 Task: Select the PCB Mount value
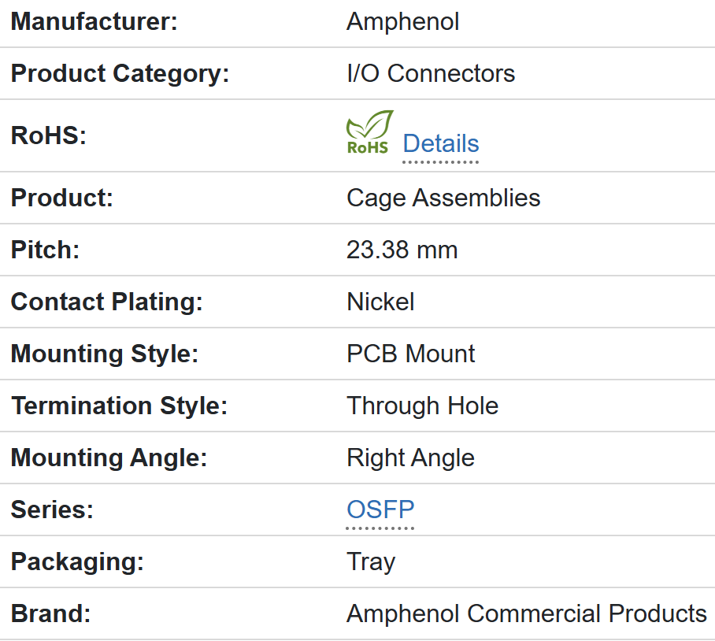click(x=410, y=354)
